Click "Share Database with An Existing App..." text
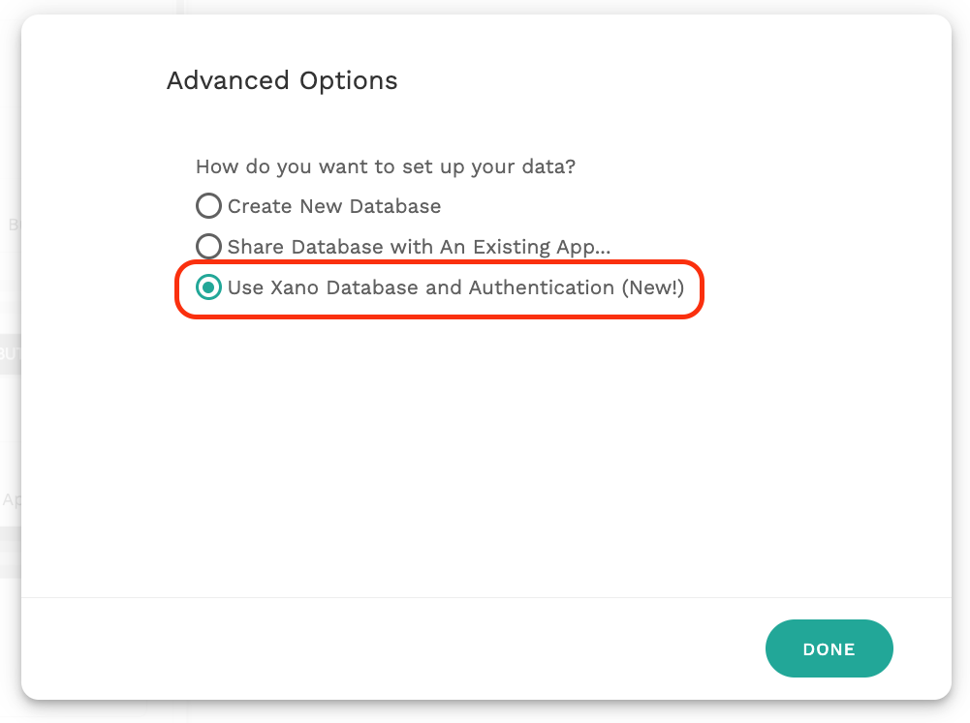 point(419,247)
